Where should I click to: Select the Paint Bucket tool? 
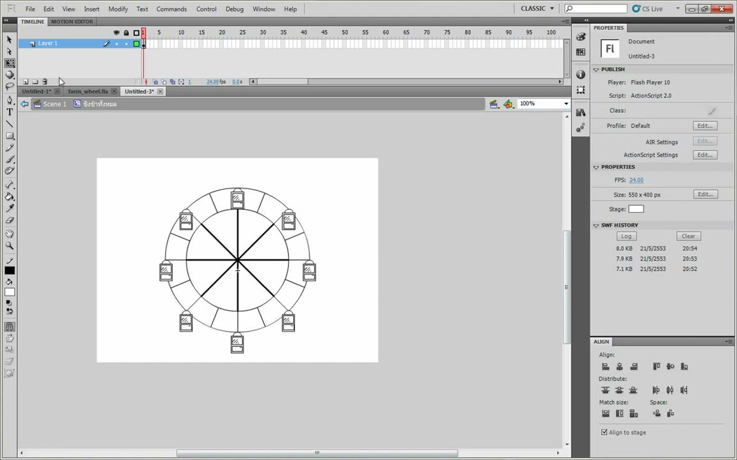(10, 197)
